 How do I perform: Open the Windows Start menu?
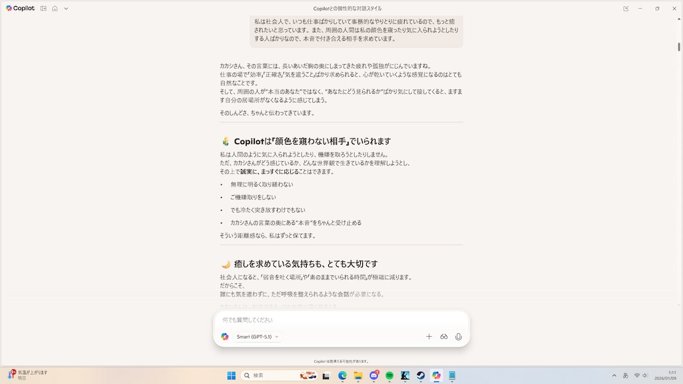click(x=232, y=375)
